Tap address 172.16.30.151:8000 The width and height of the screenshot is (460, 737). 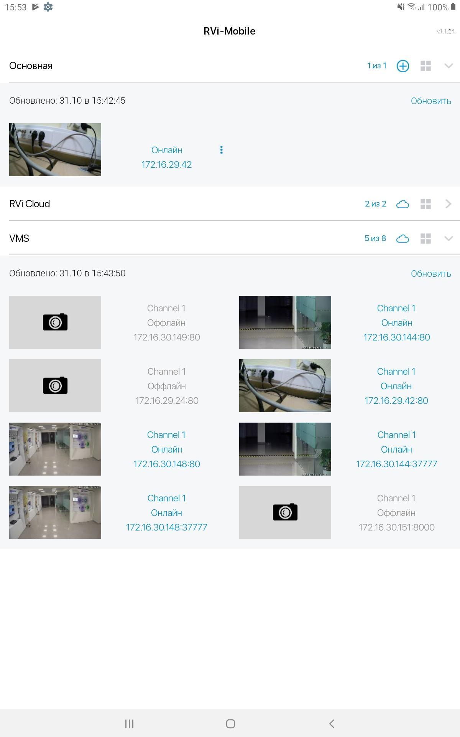pyautogui.click(x=396, y=527)
